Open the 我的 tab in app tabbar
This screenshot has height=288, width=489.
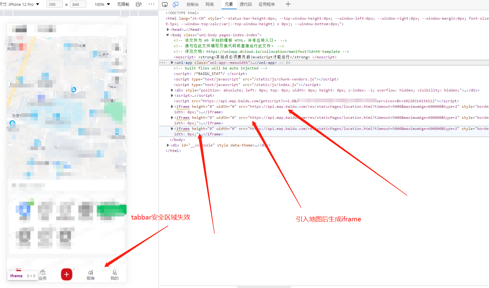pos(115,275)
